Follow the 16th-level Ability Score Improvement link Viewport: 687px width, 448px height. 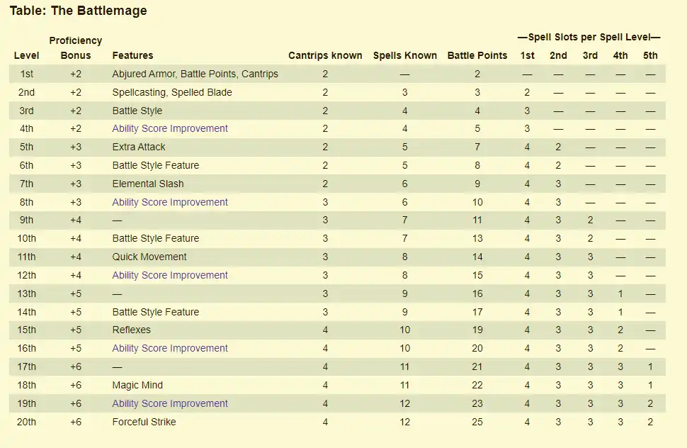pyautogui.click(x=170, y=348)
